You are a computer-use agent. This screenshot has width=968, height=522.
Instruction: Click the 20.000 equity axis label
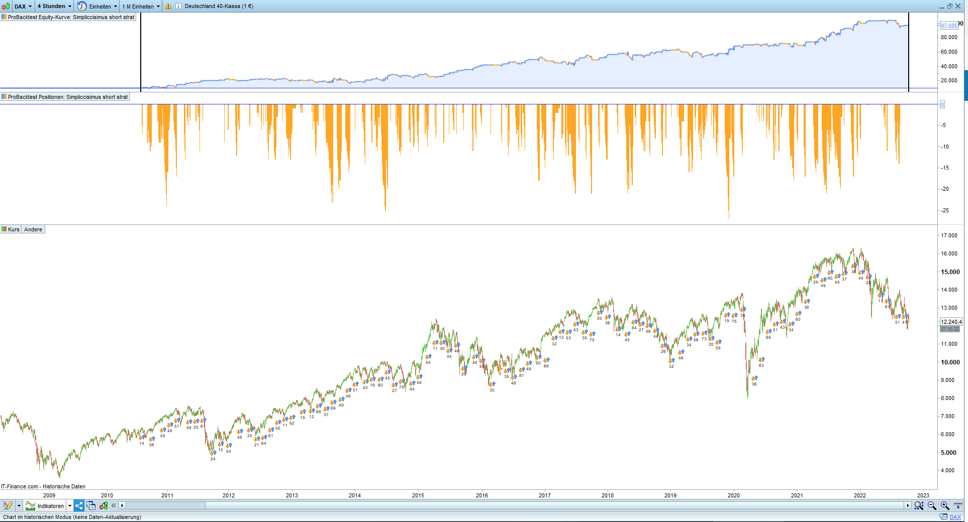949,80
